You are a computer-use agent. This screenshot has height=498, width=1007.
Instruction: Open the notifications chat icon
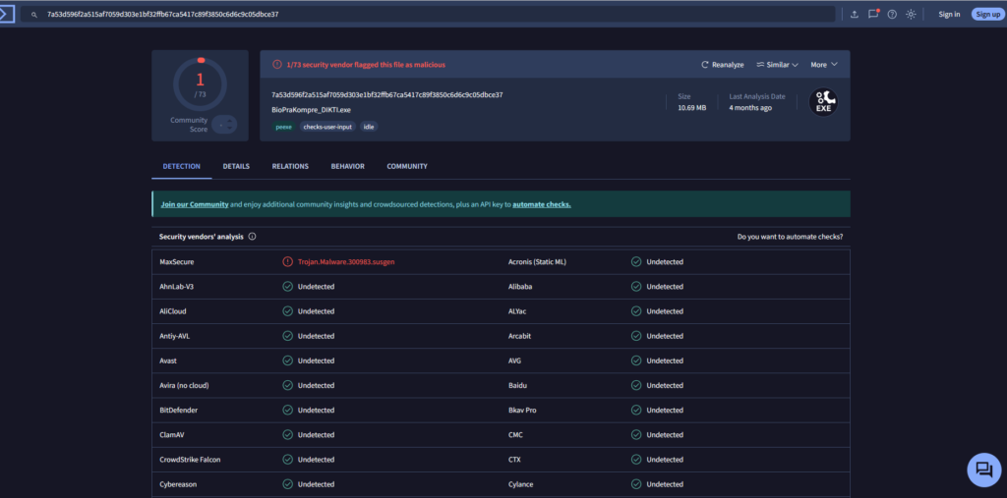873,14
